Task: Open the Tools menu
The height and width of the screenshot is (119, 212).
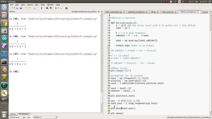Action: 43,5
